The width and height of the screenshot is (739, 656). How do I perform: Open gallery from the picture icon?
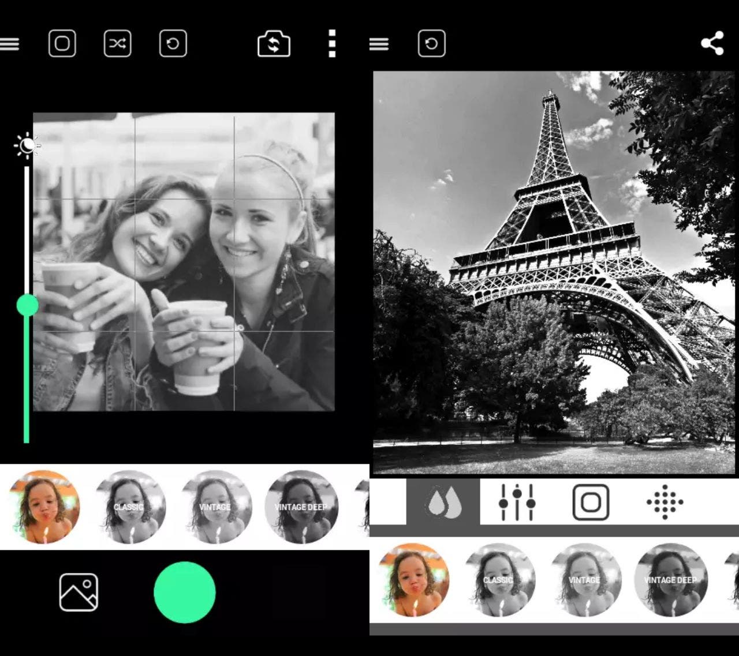point(79,592)
